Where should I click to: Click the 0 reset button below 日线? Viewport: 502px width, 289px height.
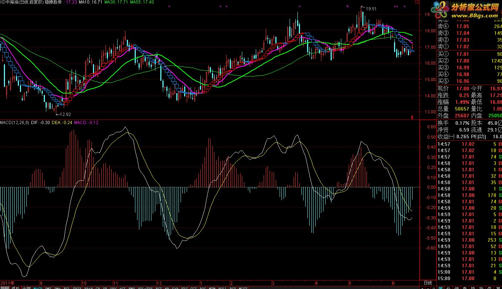434,288
